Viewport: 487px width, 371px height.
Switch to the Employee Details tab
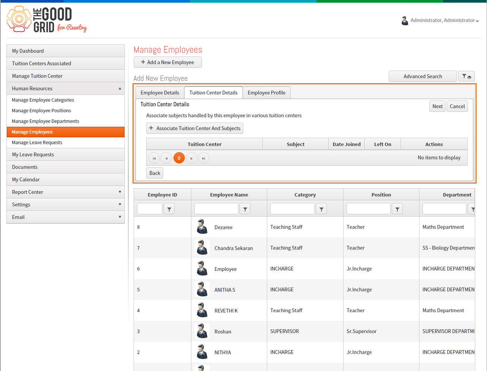(160, 93)
